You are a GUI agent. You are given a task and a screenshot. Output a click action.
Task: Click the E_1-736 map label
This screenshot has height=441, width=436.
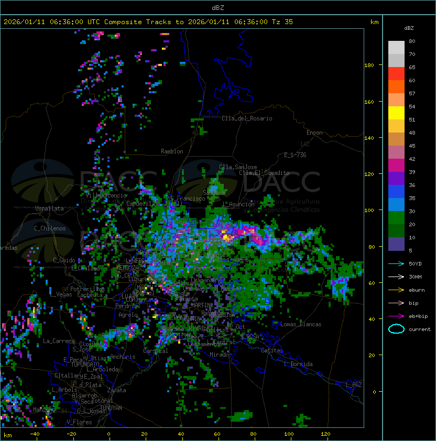(x=295, y=155)
